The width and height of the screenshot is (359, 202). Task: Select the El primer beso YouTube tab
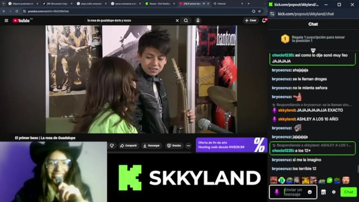(194, 4)
